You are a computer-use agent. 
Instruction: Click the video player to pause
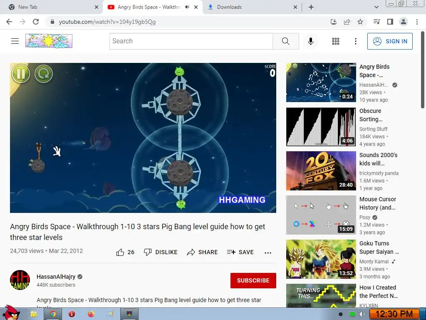pos(143,138)
